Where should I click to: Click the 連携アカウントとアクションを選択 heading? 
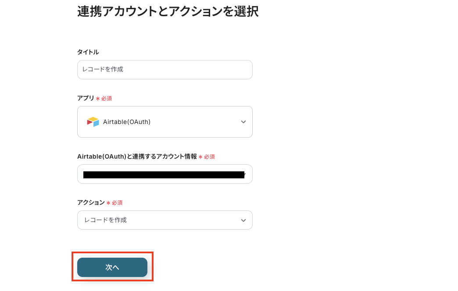click(168, 12)
